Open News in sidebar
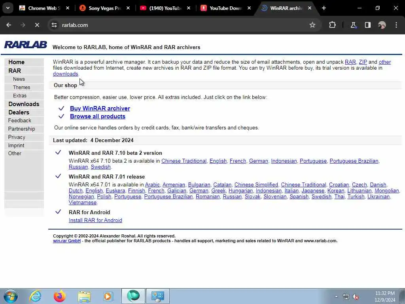Viewport: 405px width, 304px height. pos(19,79)
